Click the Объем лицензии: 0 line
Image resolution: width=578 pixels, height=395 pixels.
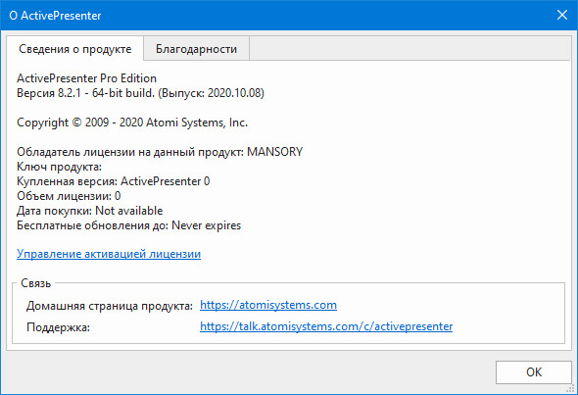[x=69, y=196]
